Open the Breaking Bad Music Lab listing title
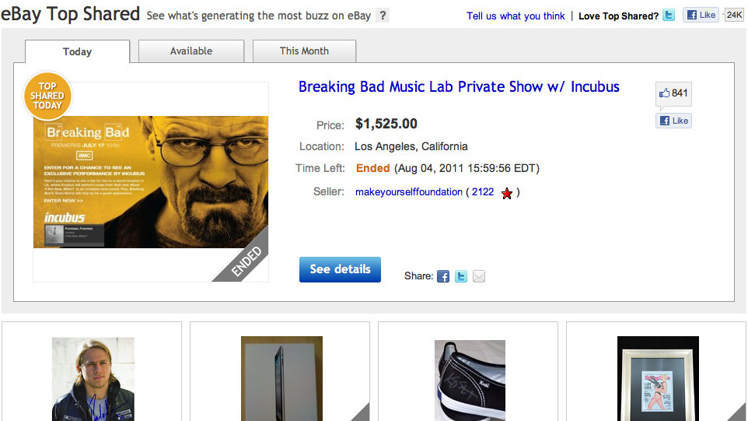The image size is (748, 421). (x=459, y=86)
